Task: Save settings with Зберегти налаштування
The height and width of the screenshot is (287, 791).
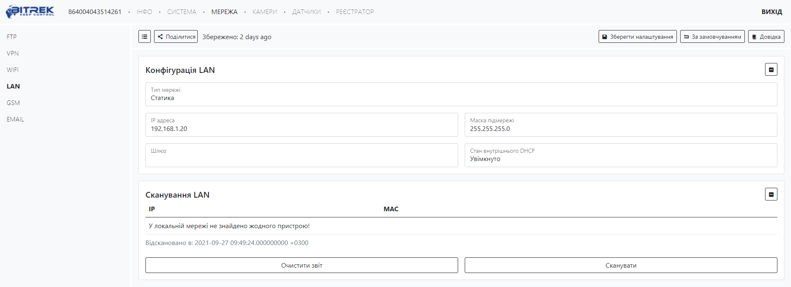Action: click(x=637, y=37)
